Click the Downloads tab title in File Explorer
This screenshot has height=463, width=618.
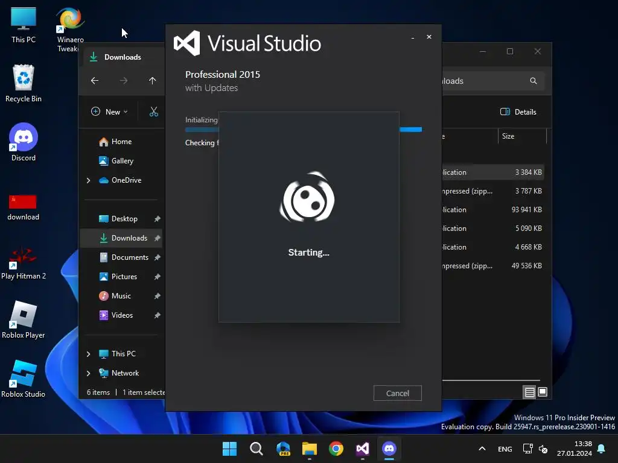[123, 57]
